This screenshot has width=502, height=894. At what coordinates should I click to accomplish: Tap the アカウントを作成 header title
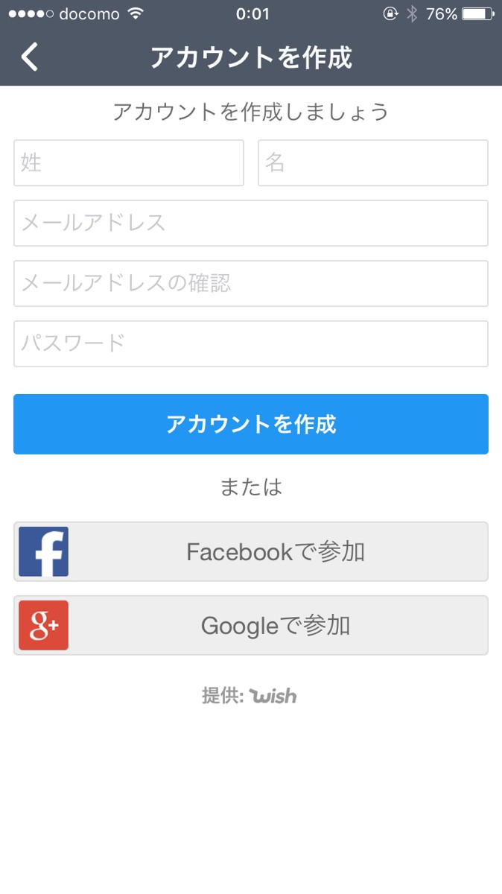click(x=251, y=57)
